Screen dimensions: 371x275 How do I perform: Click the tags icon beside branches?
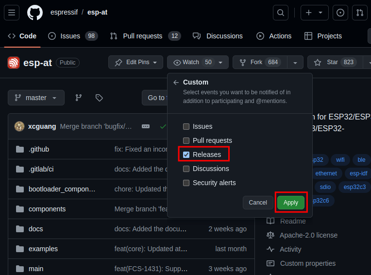(x=99, y=98)
